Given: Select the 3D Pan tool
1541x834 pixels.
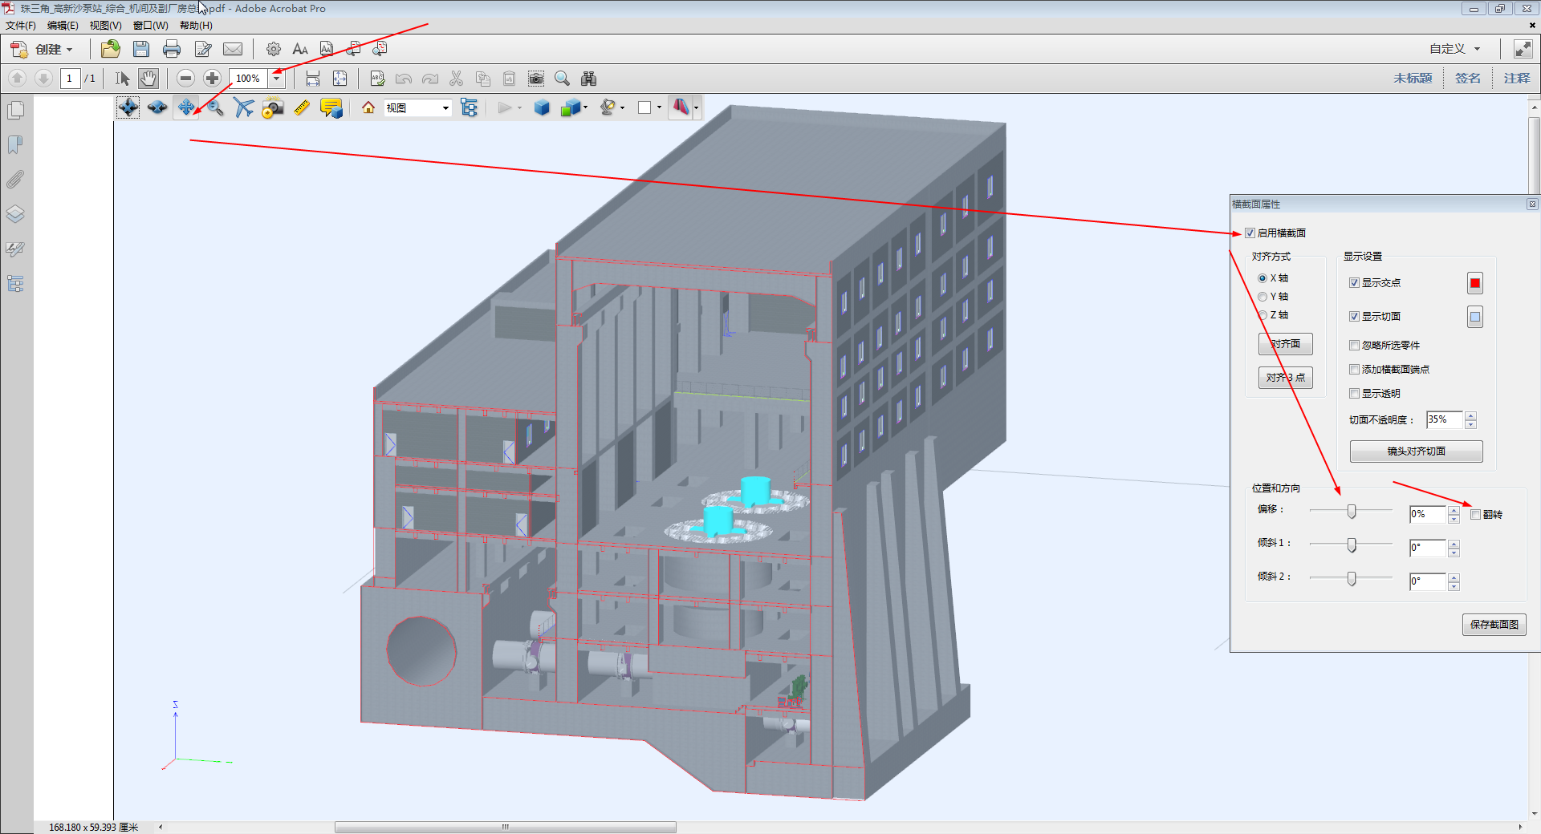Looking at the screenshot, I should click(186, 107).
